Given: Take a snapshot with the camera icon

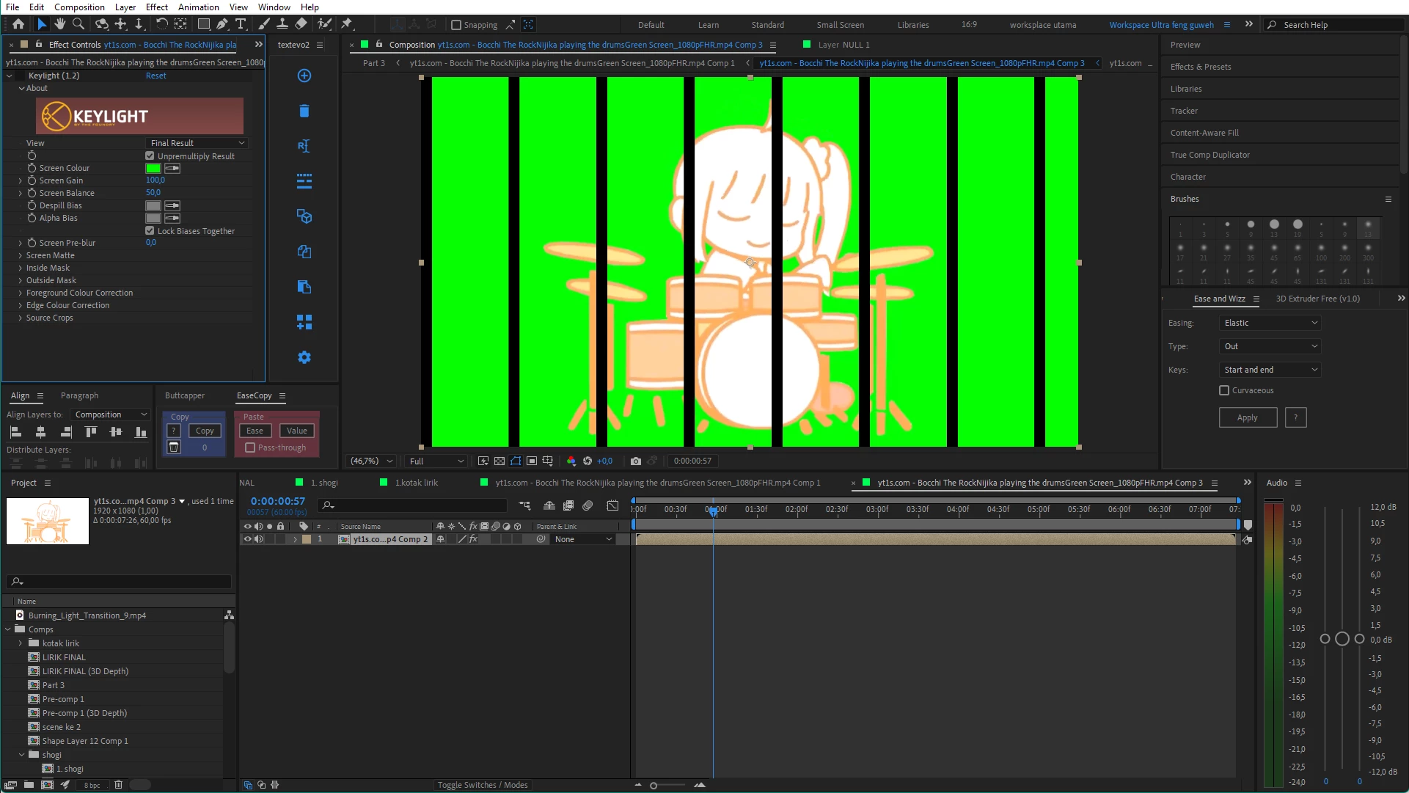Looking at the screenshot, I should [636, 461].
